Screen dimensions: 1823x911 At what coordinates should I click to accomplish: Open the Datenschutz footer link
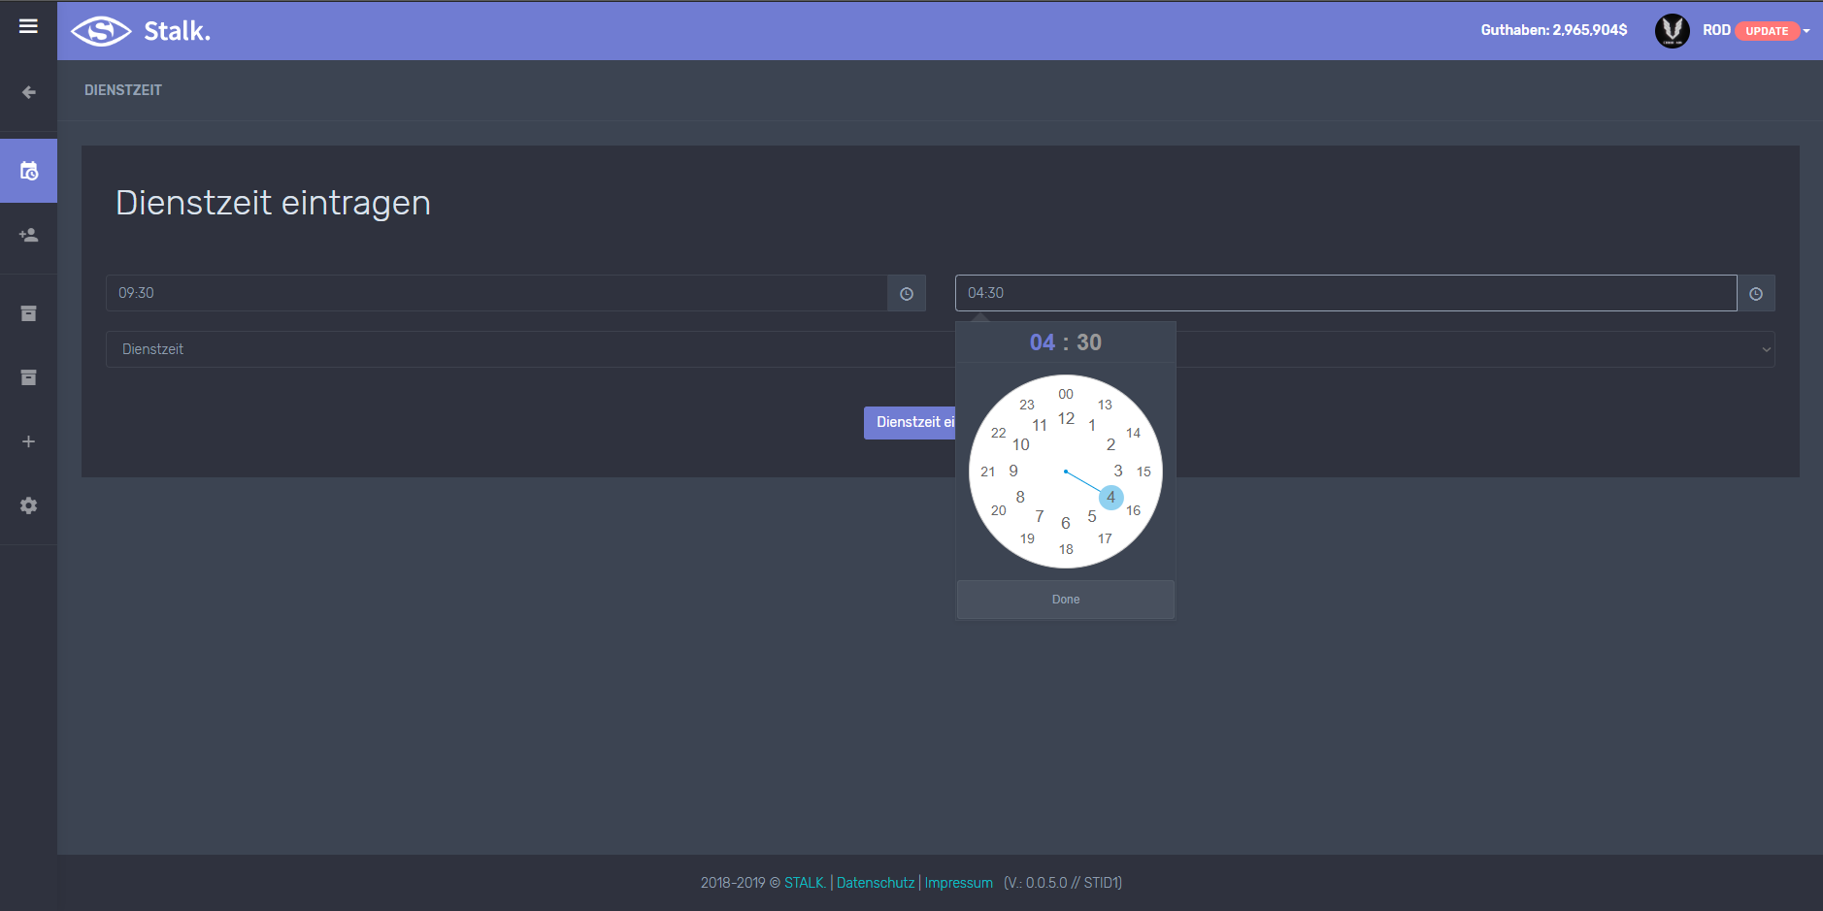coord(875,883)
